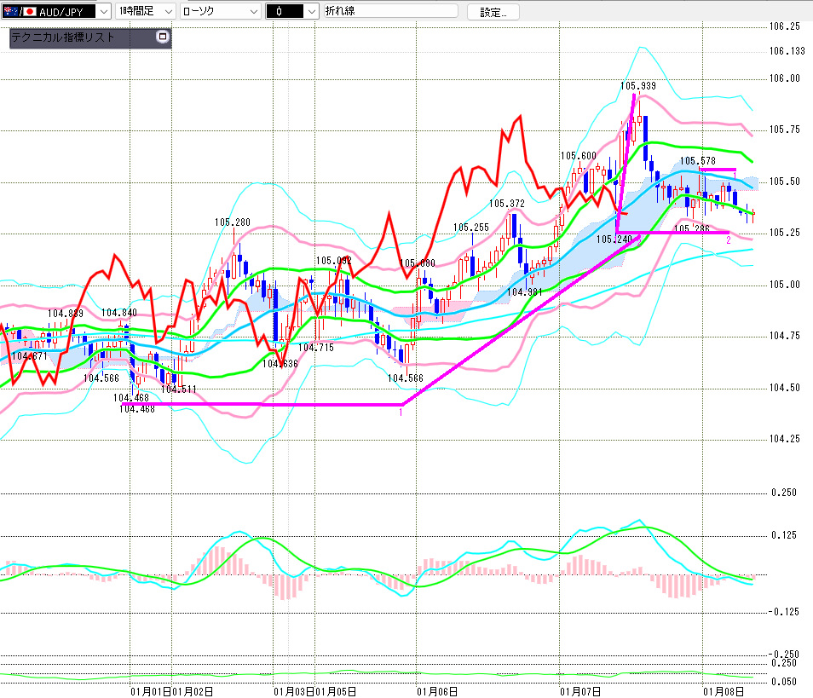Click the 105.939 high price label
813x698 pixels.
click(x=637, y=86)
